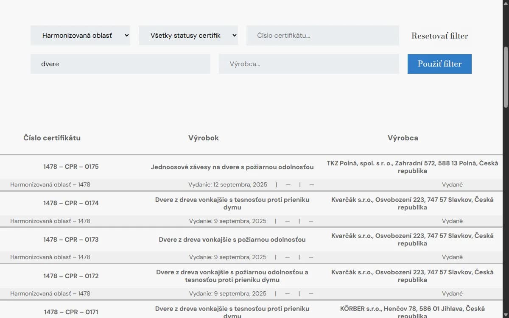Click the Výrobok column header
The height and width of the screenshot is (318, 509).
click(x=204, y=138)
